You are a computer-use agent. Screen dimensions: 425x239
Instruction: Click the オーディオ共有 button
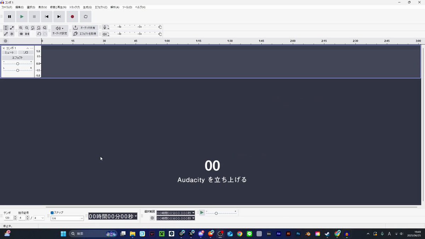pos(85,28)
